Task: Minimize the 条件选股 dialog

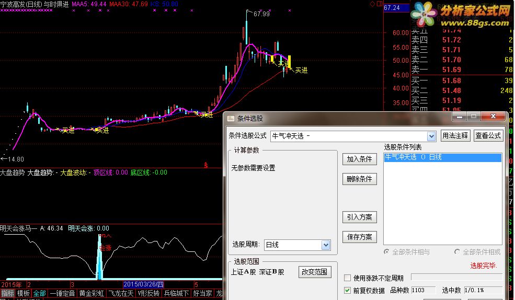Action: 460,116
